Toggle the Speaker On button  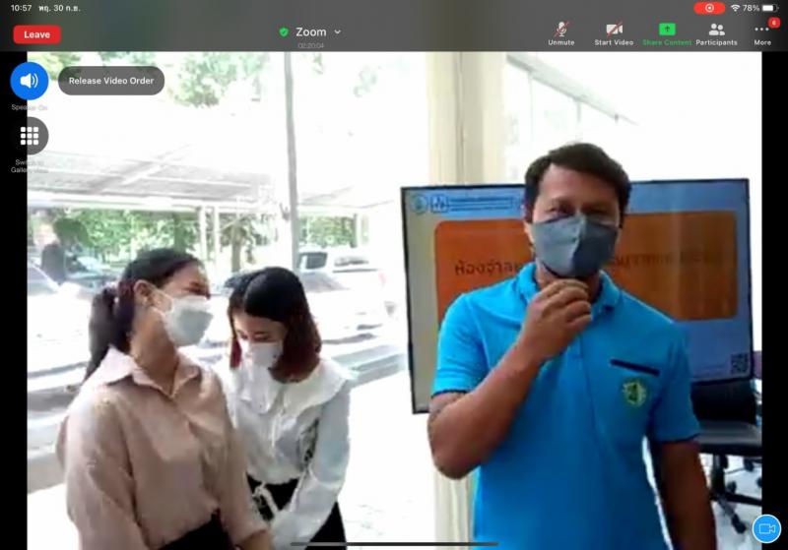pyautogui.click(x=30, y=81)
